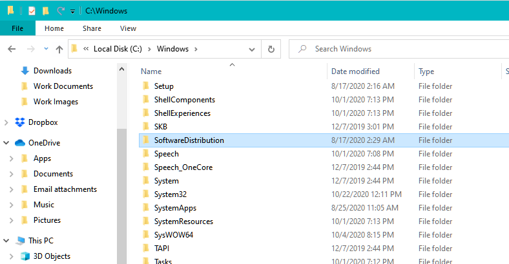The height and width of the screenshot is (264, 509).
Task: Expand the OneDrive Pictures folder node
Action: [x=12, y=220]
